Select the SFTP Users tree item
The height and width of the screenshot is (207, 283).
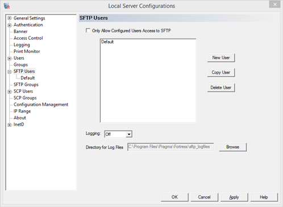[x=24, y=71]
